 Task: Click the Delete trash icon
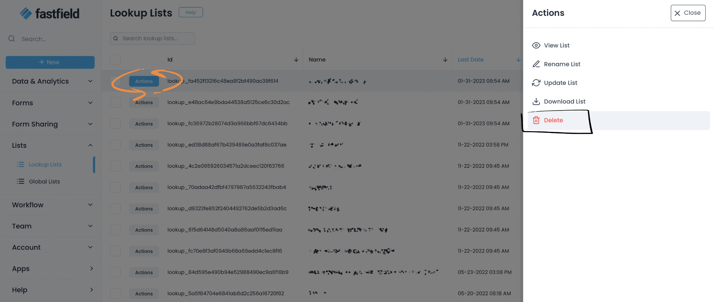(536, 120)
